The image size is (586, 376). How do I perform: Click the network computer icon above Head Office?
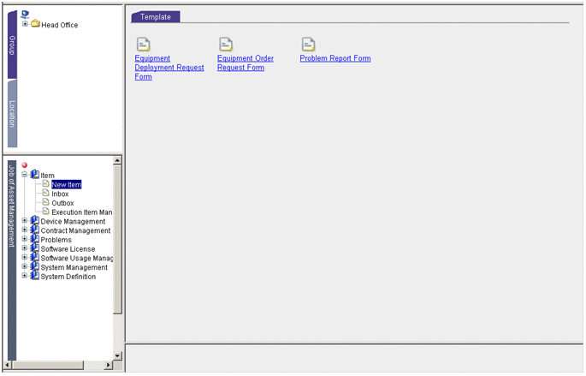pyautogui.click(x=25, y=15)
